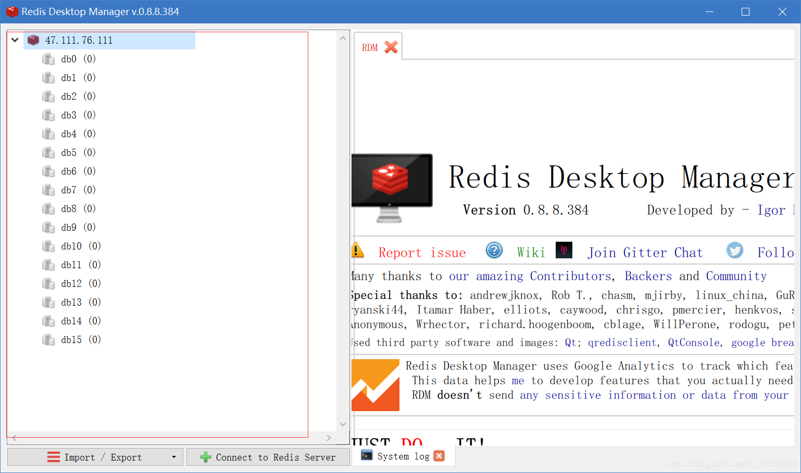Open the QtConsole link

coord(694,343)
